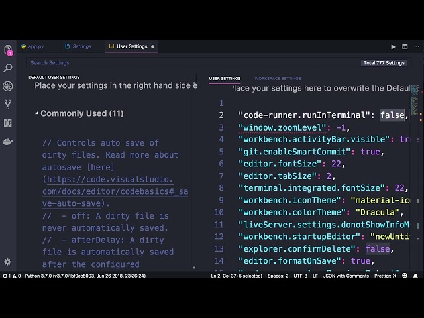The image size is (424, 318).
Task: Click "workbench.startupEditor" on line 12
Action: (x=299, y=237)
